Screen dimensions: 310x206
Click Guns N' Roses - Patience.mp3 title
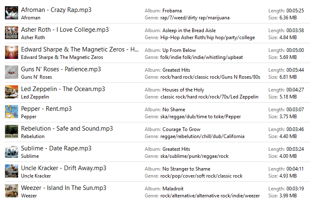61,69
